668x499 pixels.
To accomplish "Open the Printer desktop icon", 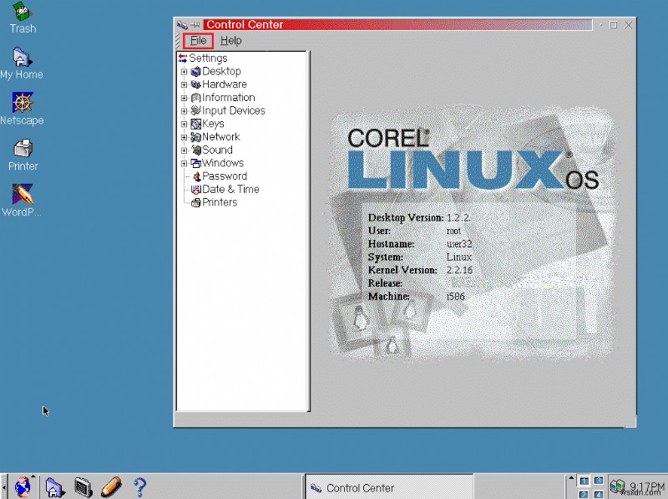I will point(23,155).
